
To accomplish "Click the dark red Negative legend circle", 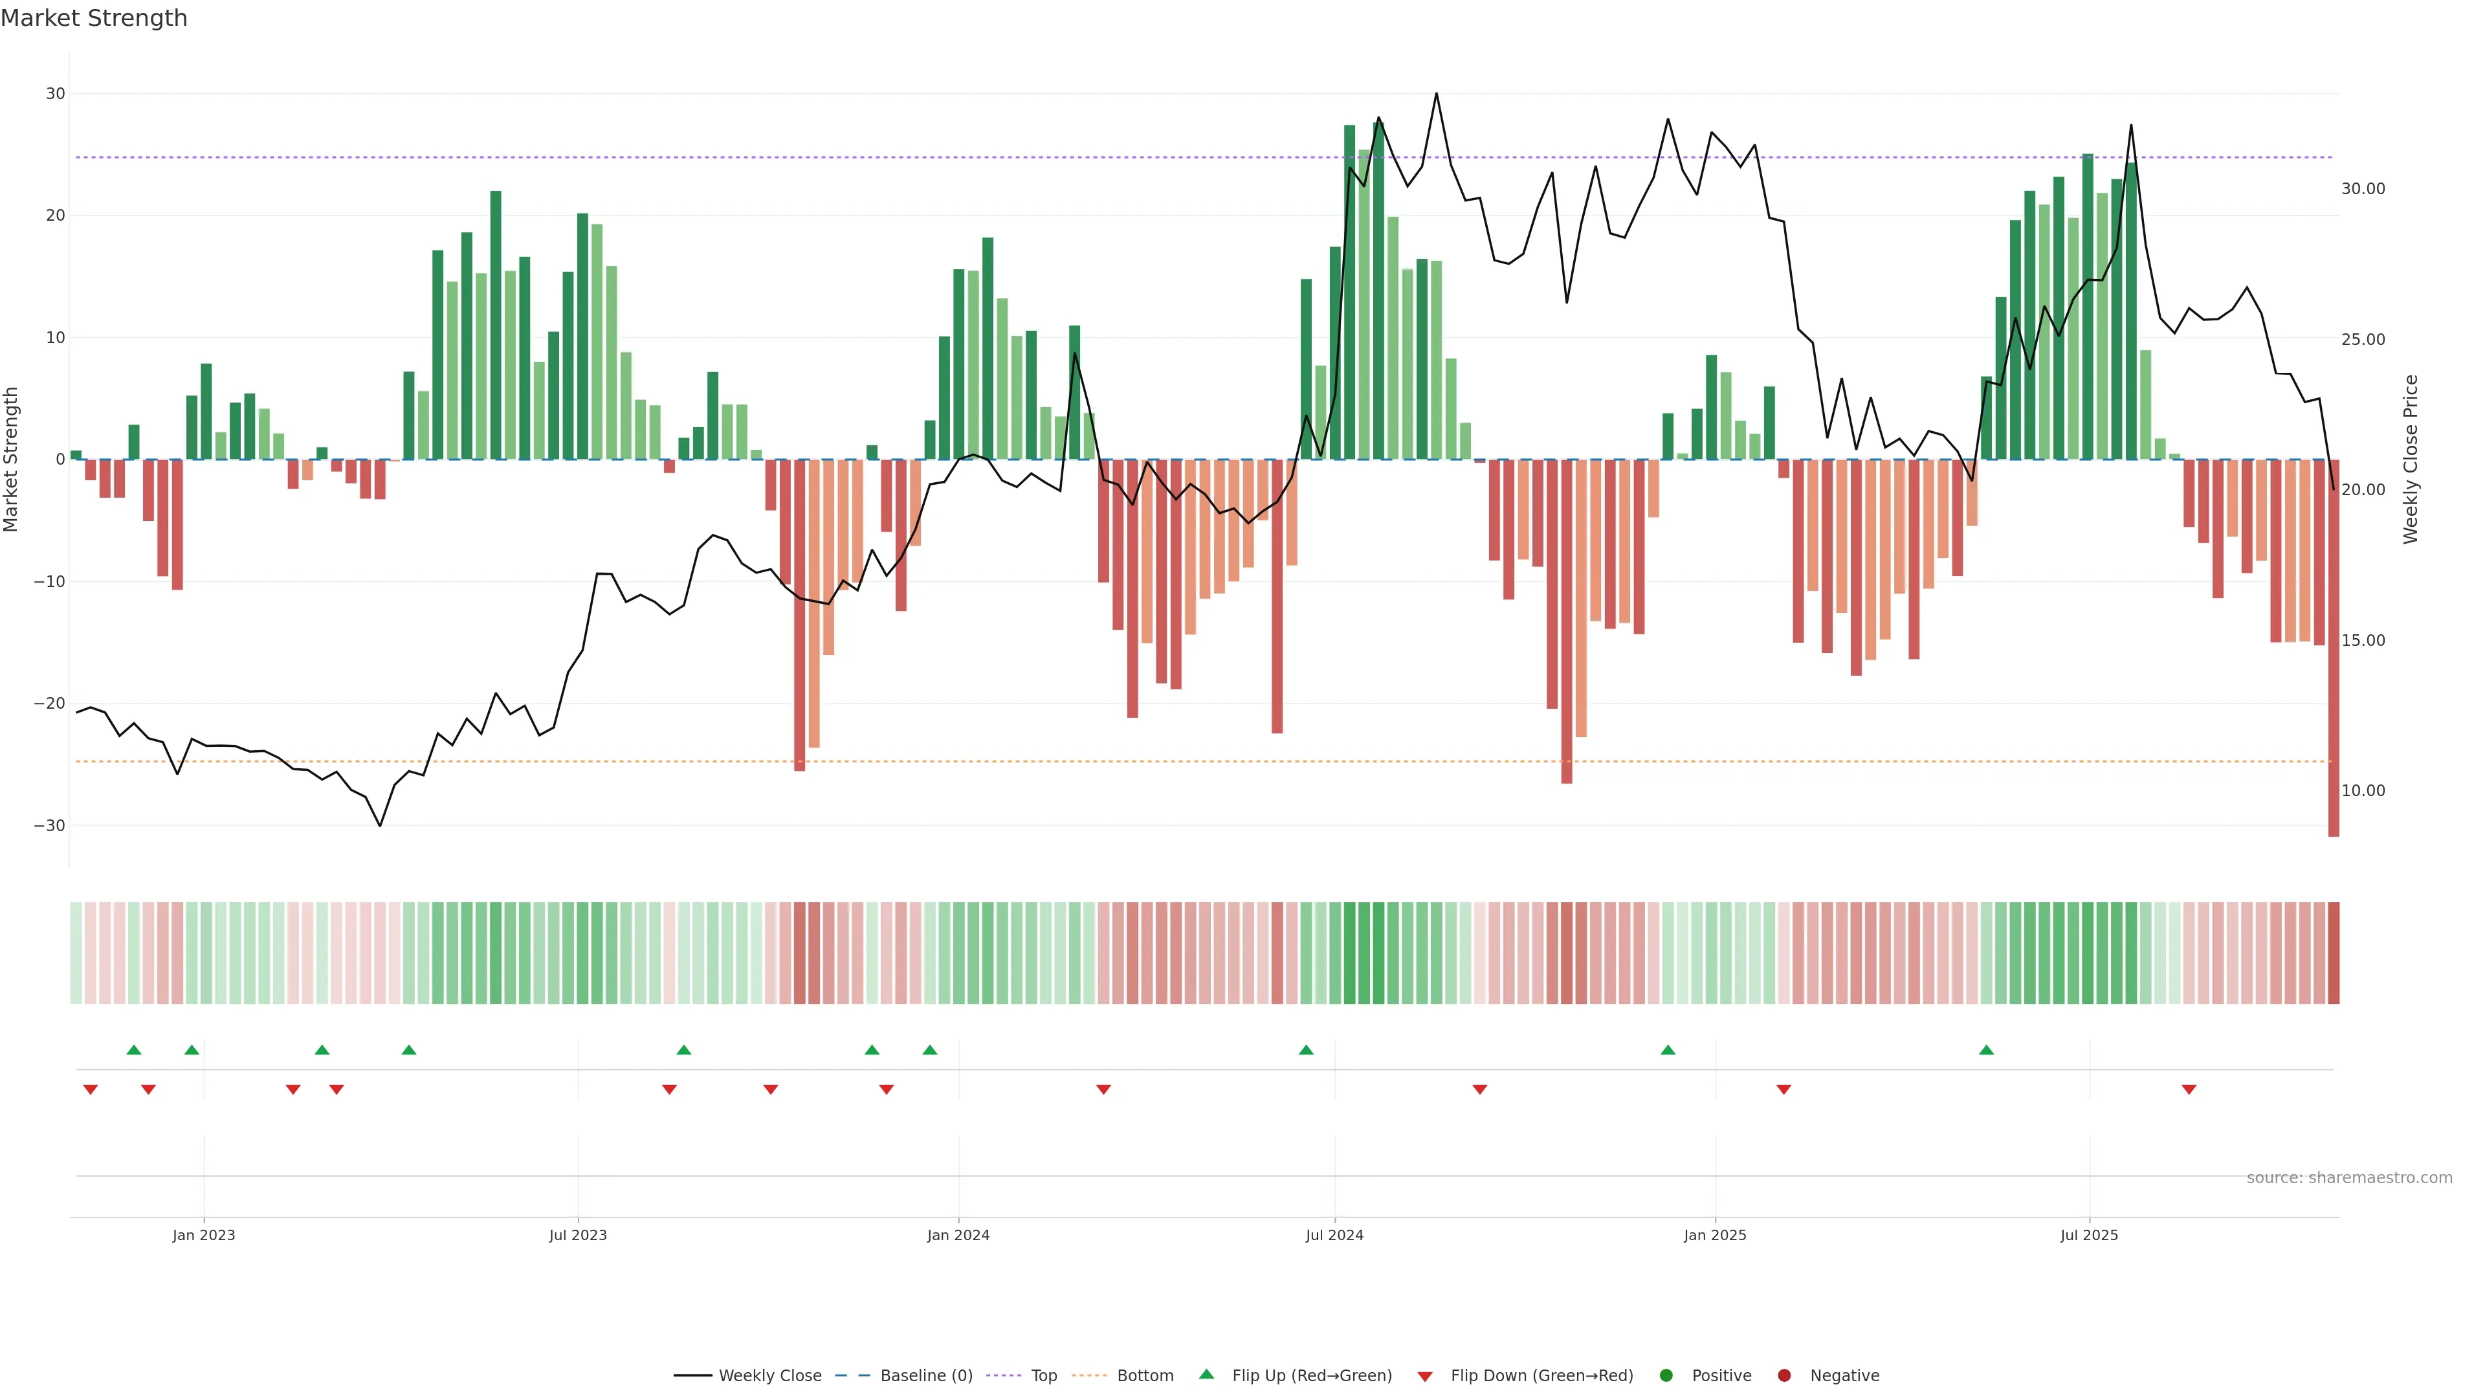I will click(1784, 1375).
